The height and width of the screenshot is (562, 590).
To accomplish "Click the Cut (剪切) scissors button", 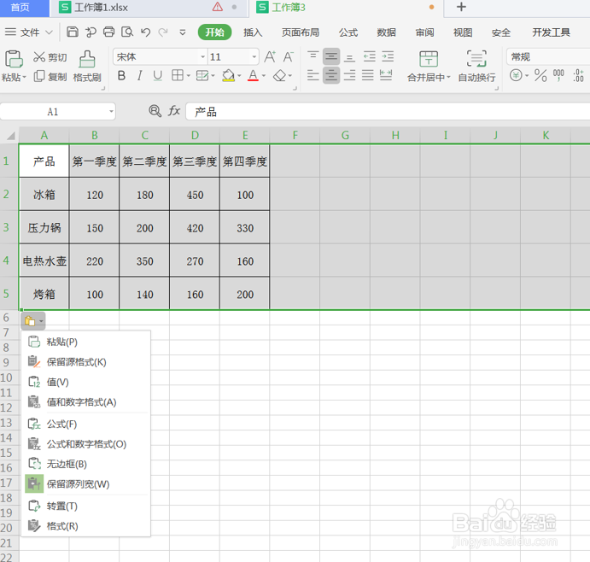I will click(50, 57).
